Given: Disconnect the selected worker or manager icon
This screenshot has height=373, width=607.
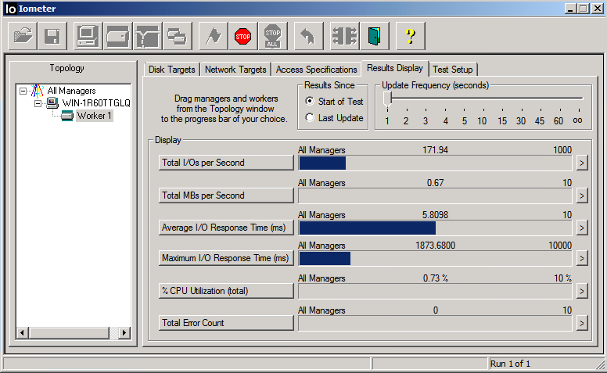Looking at the screenshot, I should [x=344, y=37].
